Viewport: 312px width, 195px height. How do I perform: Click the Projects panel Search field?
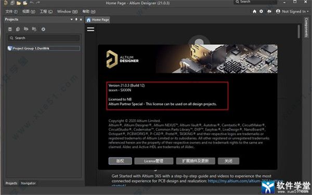click(44, 38)
